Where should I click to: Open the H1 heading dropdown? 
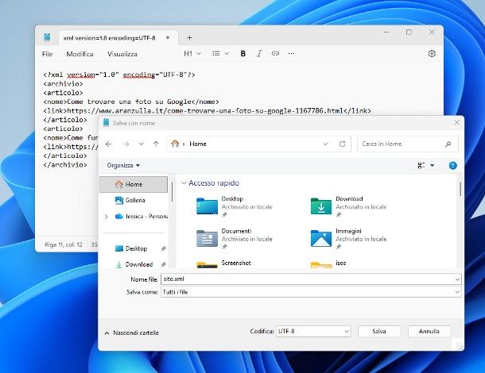[x=192, y=53]
